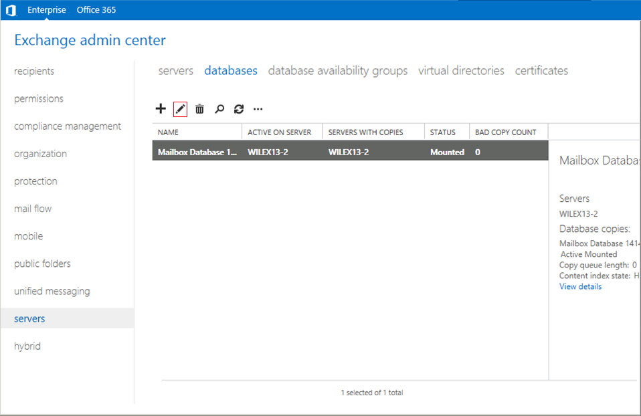Sort by SERVERS WITH COPIES column

click(x=365, y=132)
